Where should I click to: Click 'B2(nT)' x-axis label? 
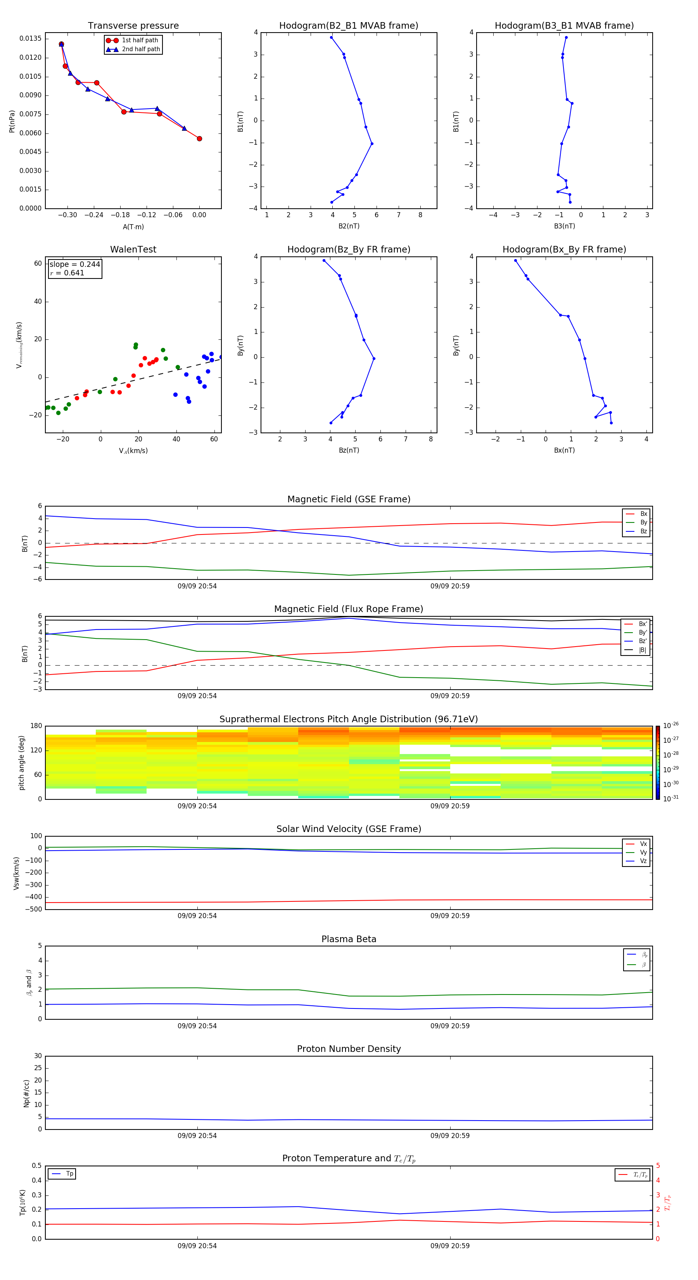coord(349,226)
